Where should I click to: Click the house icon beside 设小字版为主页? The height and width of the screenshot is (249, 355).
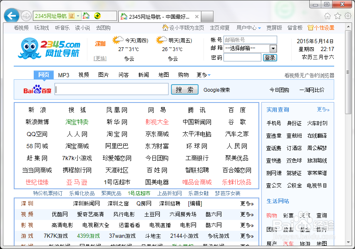(x=165, y=27)
